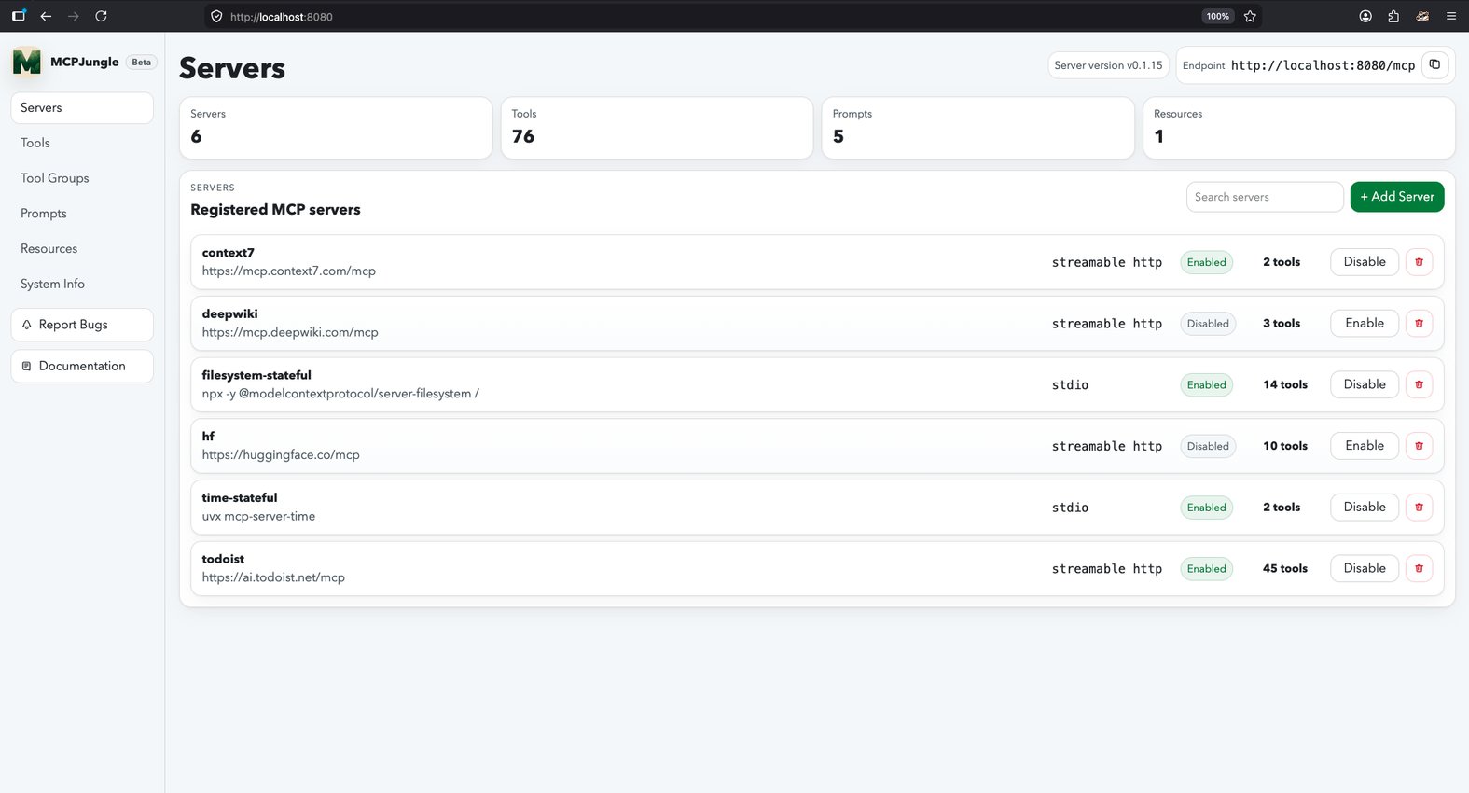Click the 10 tools count for hf

1285,446
